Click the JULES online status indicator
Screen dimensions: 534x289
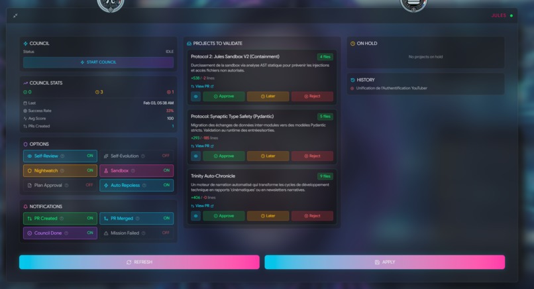pyautogui.click(x=511, y=16)
